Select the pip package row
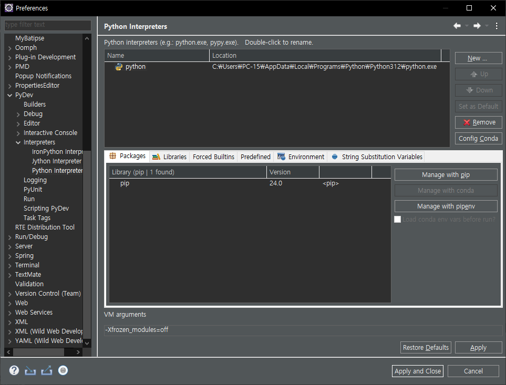This screenshot has width=506, height=385. 250,183
